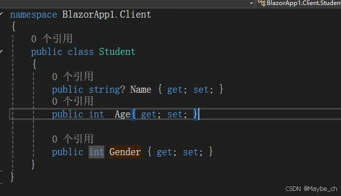Open the "0 个引用" CodeLens above class Student
The image size is (341, 196).
tap(52, 39)
